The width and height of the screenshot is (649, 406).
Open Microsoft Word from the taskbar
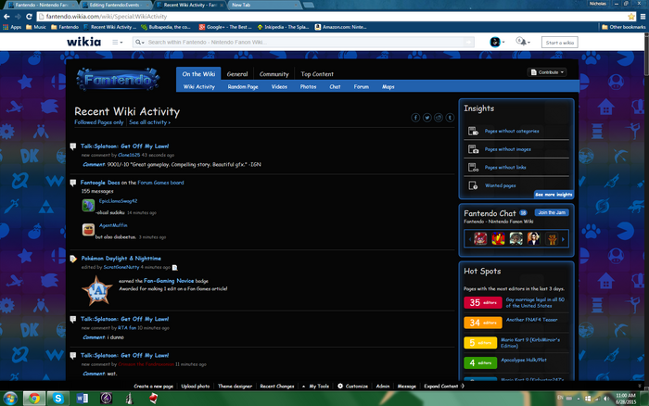pyautogui.click(x=82, y=399)
